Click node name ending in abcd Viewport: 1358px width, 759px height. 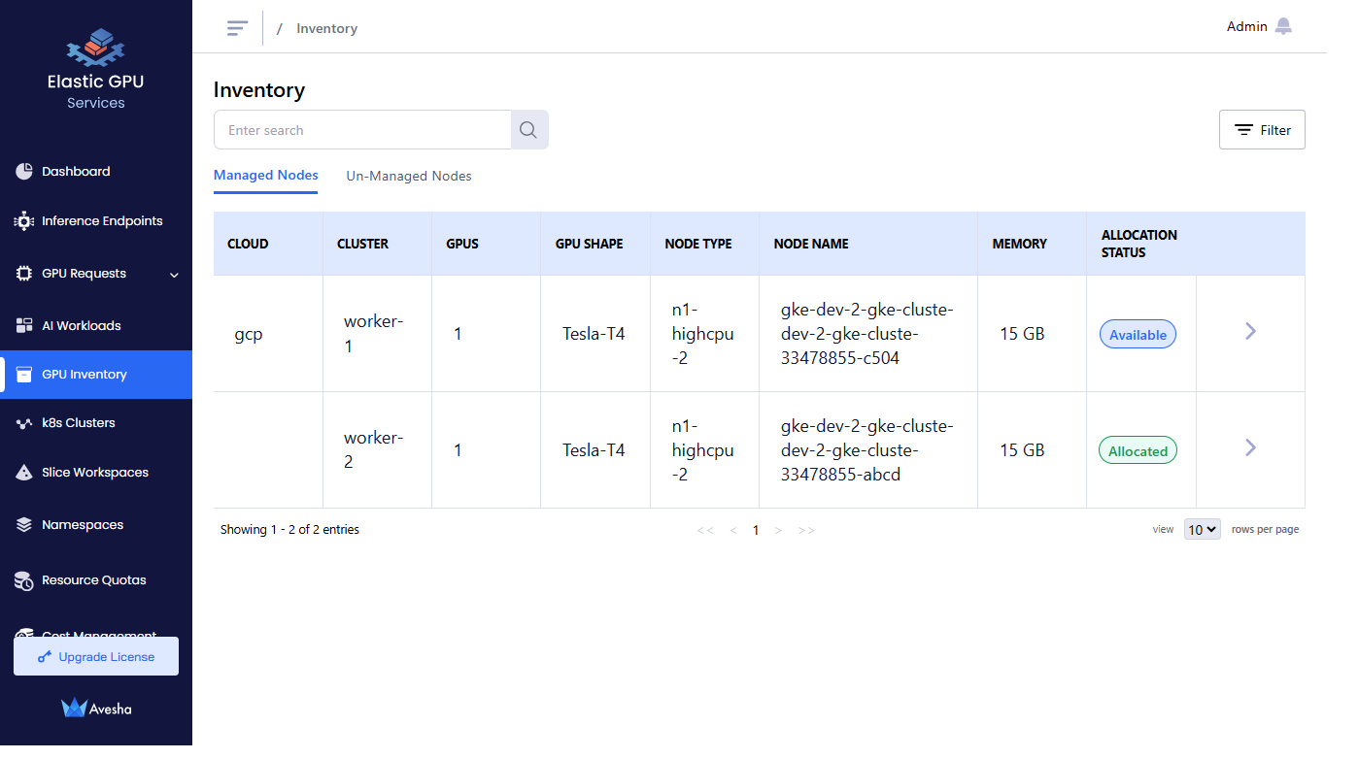(867, 450)
